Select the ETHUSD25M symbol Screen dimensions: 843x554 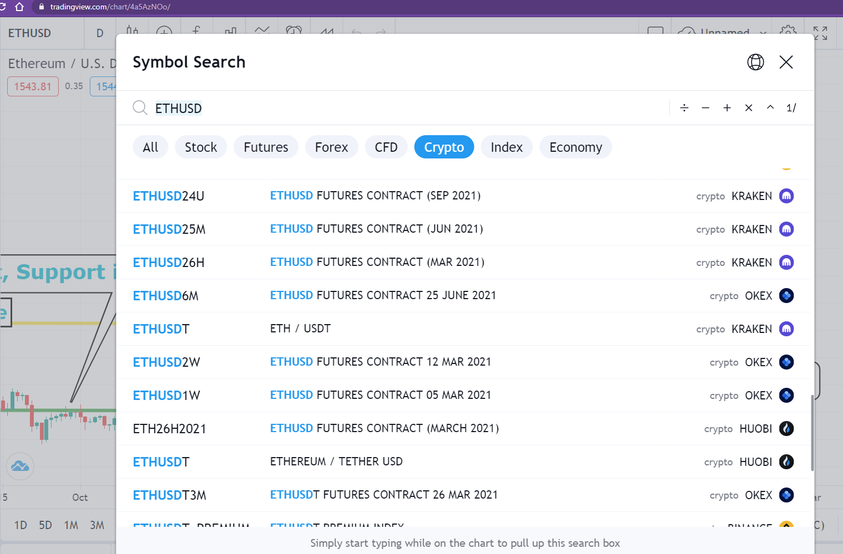pos(169,229)
